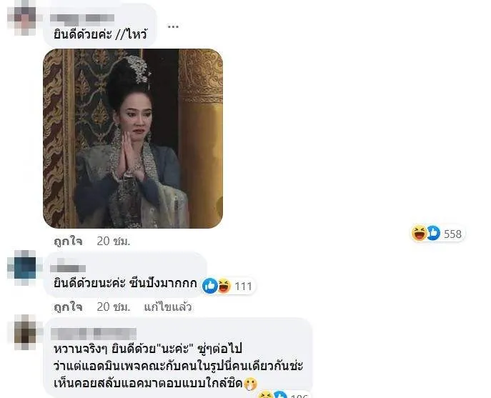Open the third commenter's blurred name
The width and height of the screenshot is (491, 398).
94,334
